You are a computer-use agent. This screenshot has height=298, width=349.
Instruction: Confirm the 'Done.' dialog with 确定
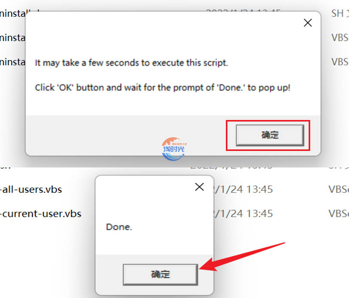(160, 274)
